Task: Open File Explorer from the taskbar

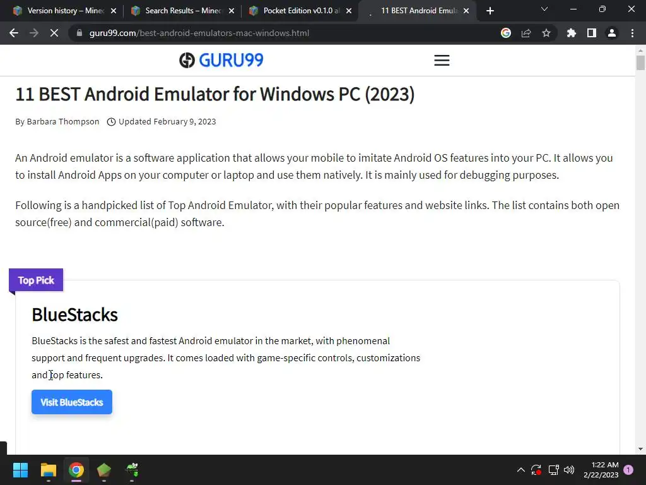Action: 48,470
